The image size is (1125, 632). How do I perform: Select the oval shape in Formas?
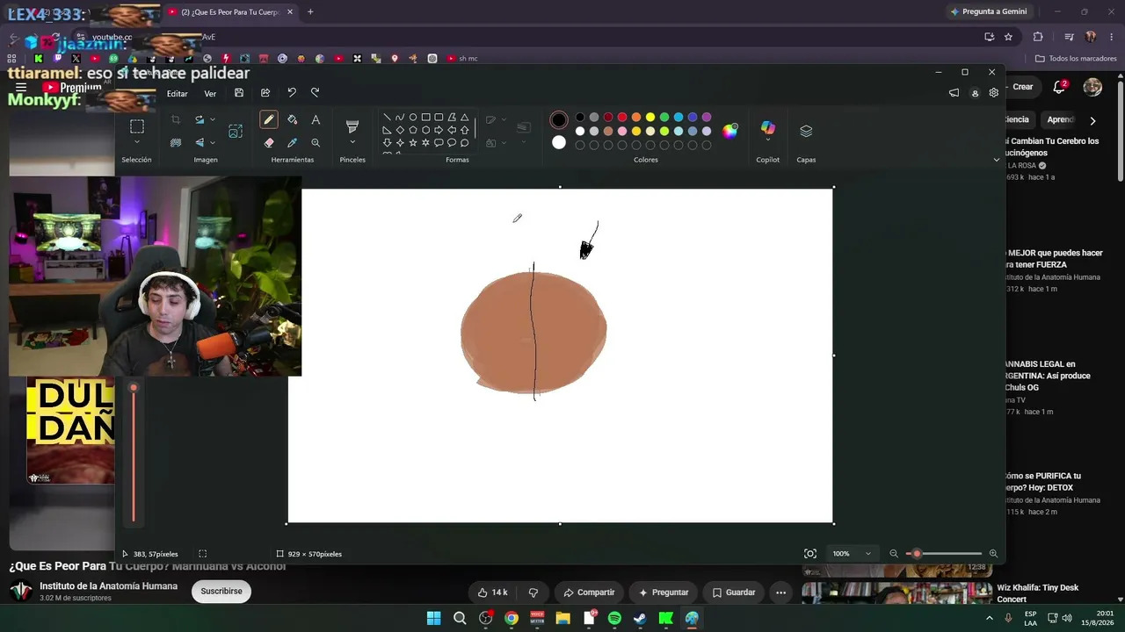(413, 118)
